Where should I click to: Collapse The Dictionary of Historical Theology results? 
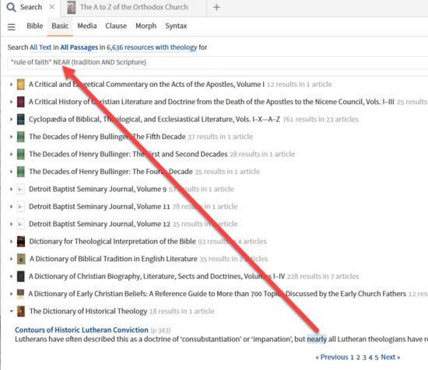(x=11, y=311)
